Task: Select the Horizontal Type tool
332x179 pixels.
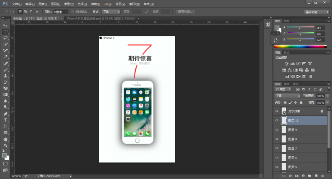Action: [x=6, y=120]
